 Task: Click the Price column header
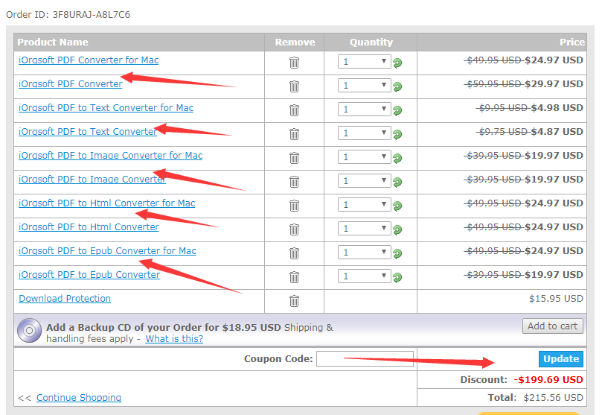pyautogui.click(x=572, y=42)
